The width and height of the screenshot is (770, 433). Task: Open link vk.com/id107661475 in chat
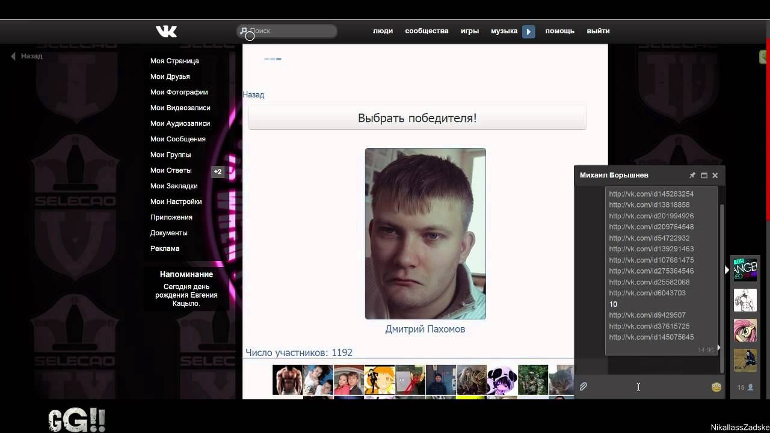[x=651, y=260]
